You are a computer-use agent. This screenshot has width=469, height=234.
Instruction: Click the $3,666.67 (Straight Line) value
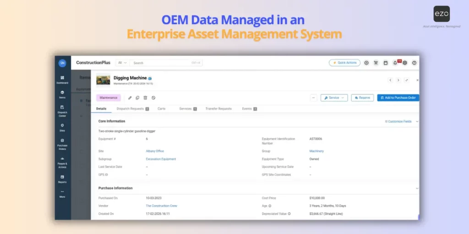[x=326, y=214]
